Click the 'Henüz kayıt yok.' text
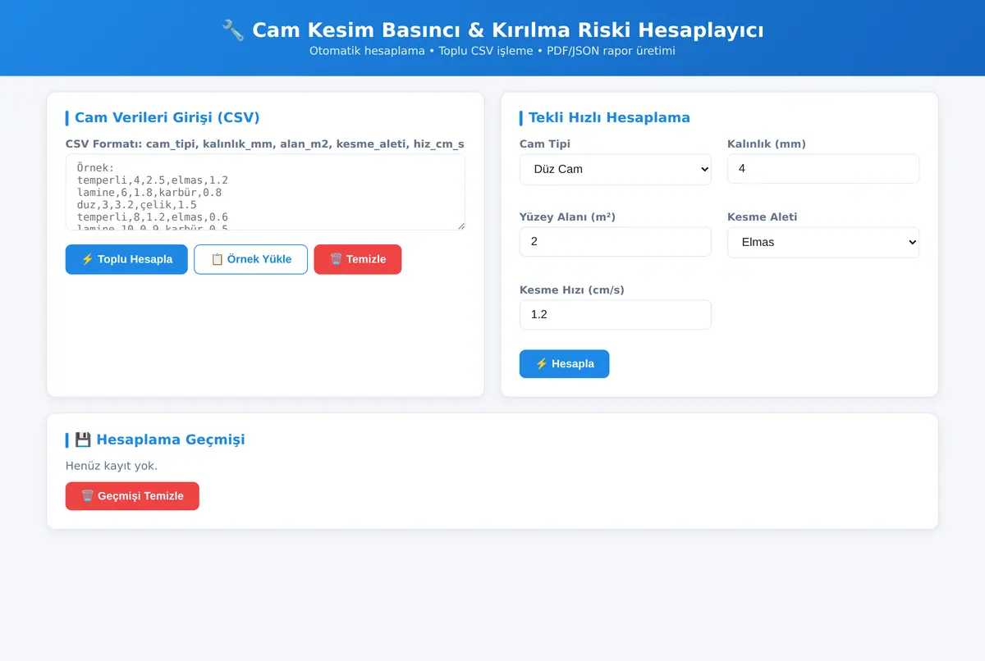Viewport: 985px width, 661px height. coord(112,466)
